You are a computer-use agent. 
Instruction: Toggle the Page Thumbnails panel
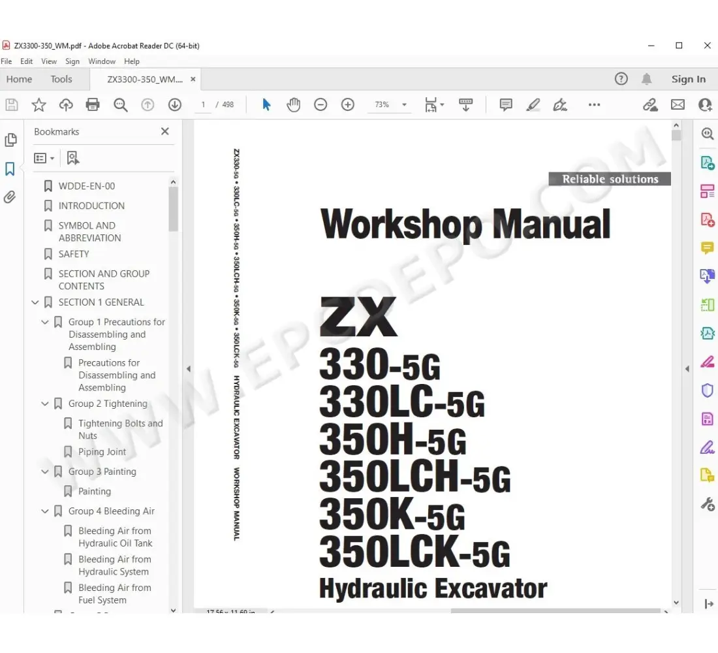pos(10,140)
